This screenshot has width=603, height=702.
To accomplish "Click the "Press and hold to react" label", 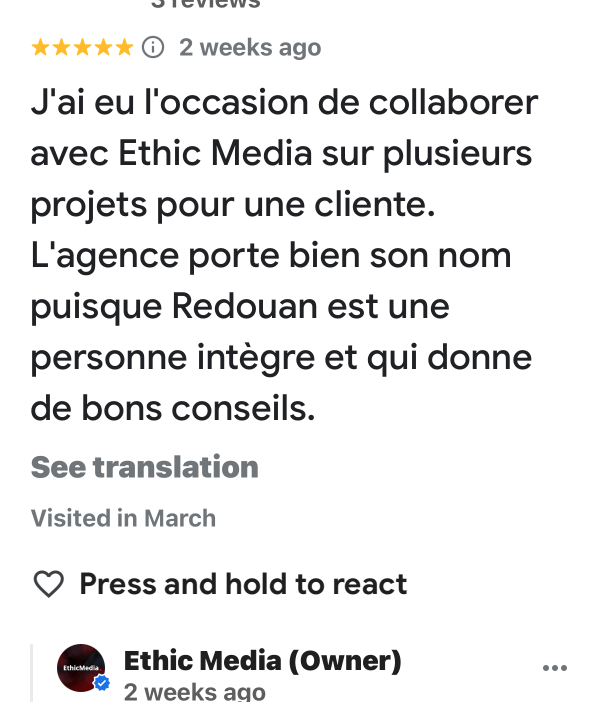I will 243,583.
